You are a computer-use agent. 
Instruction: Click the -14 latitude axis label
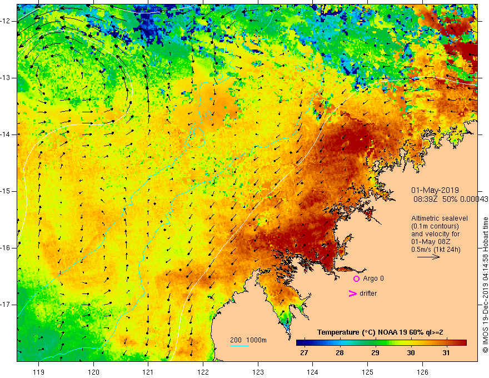point(6,135)
